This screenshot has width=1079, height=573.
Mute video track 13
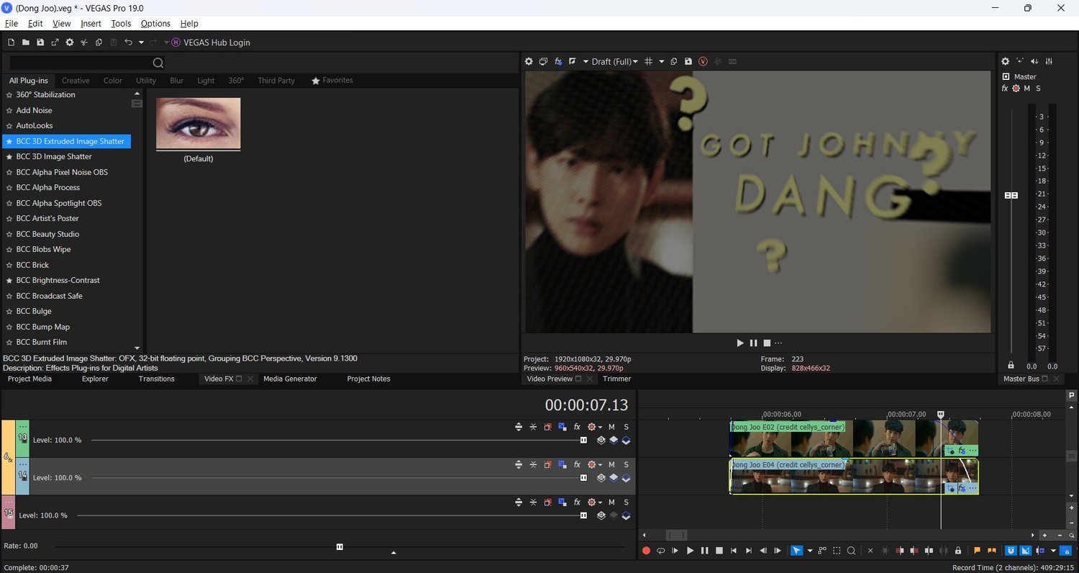coord(611,427)
